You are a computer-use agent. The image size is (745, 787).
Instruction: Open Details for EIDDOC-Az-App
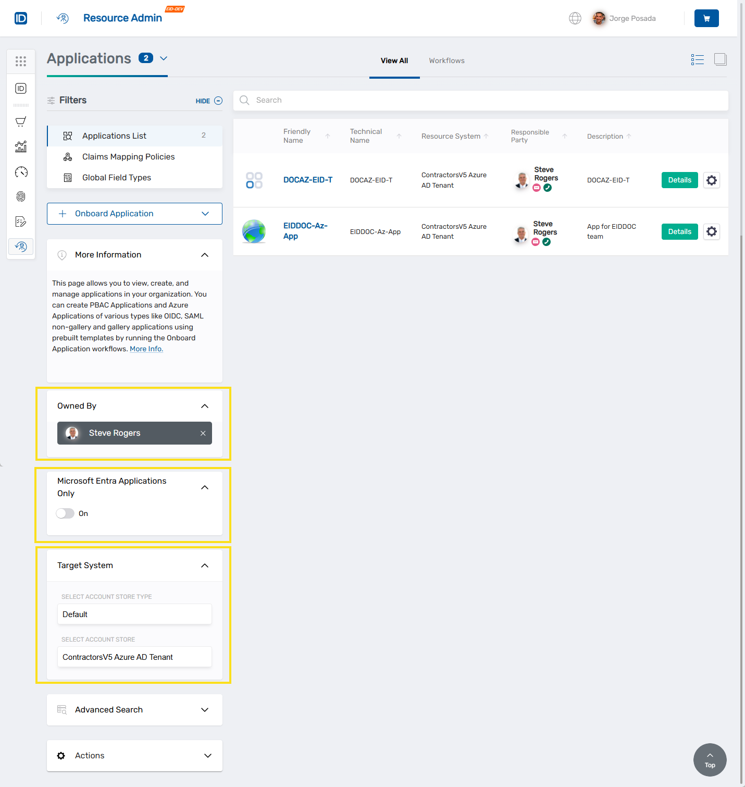(679, 231)
